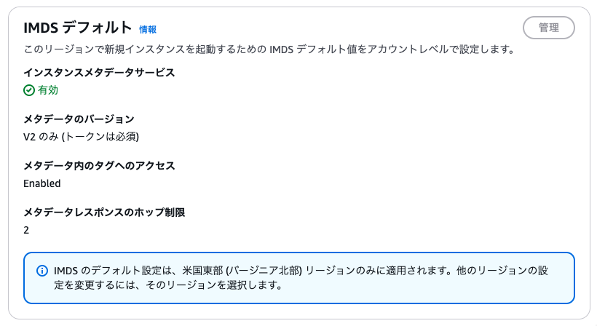
Task: Select the Enabled value for tag access
Action: 42,183
